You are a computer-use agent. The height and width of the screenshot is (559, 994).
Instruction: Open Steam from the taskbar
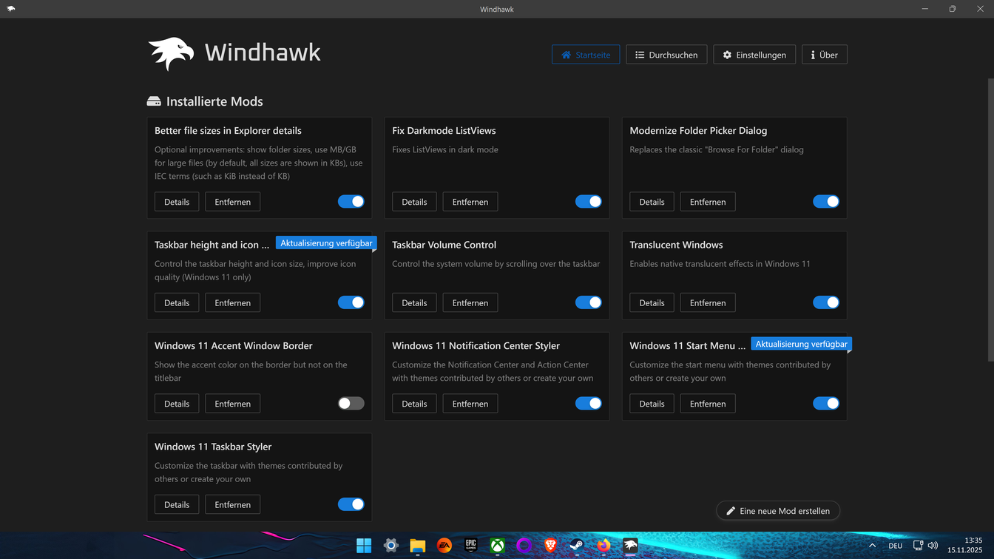(x=577, y=546)
